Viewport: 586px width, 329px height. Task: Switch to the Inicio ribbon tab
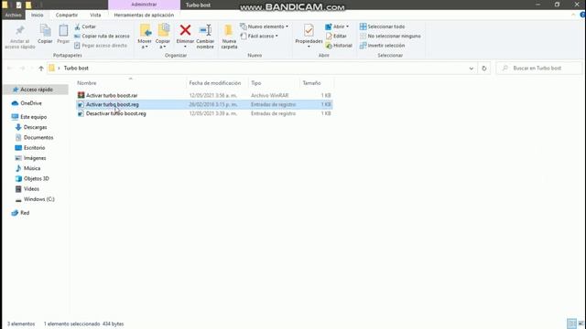37,15
